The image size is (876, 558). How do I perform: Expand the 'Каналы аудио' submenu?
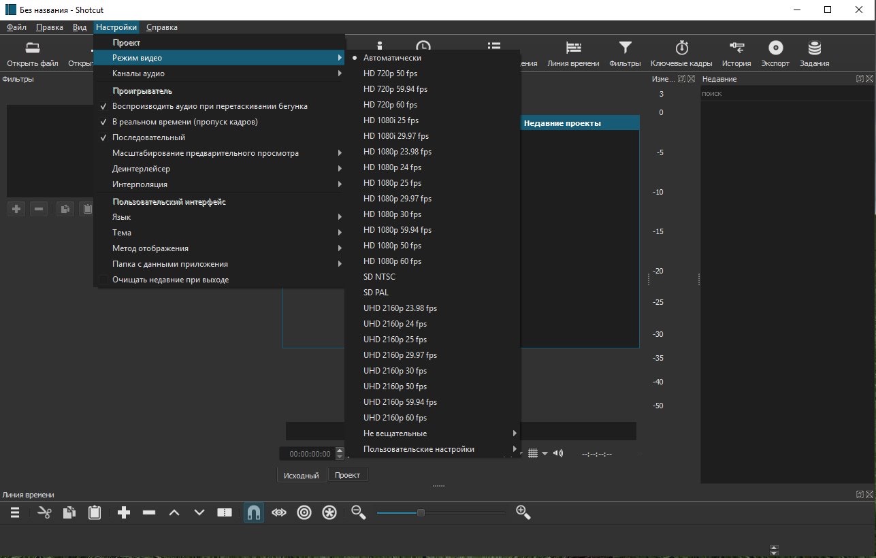[x=219, y=73]
